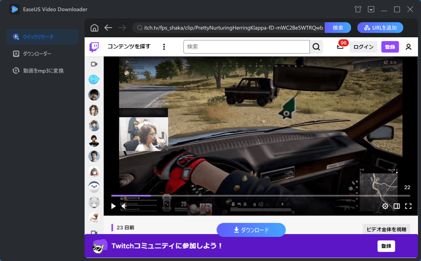
Task: Seek along the video progress bar
Action: tap(260, 196)
